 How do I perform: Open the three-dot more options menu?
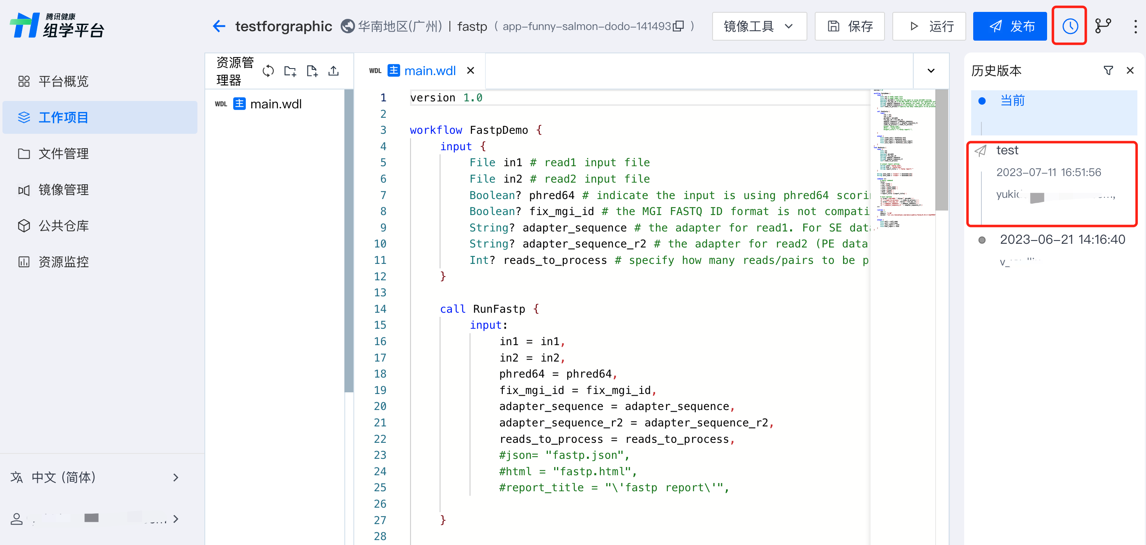point(1135,26)
